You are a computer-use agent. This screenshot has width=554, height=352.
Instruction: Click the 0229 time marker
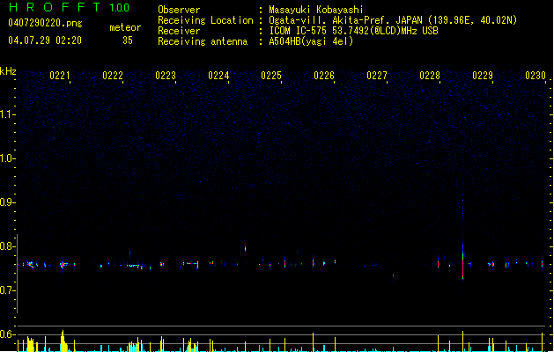pyautogui.click(x=483, y=76)
